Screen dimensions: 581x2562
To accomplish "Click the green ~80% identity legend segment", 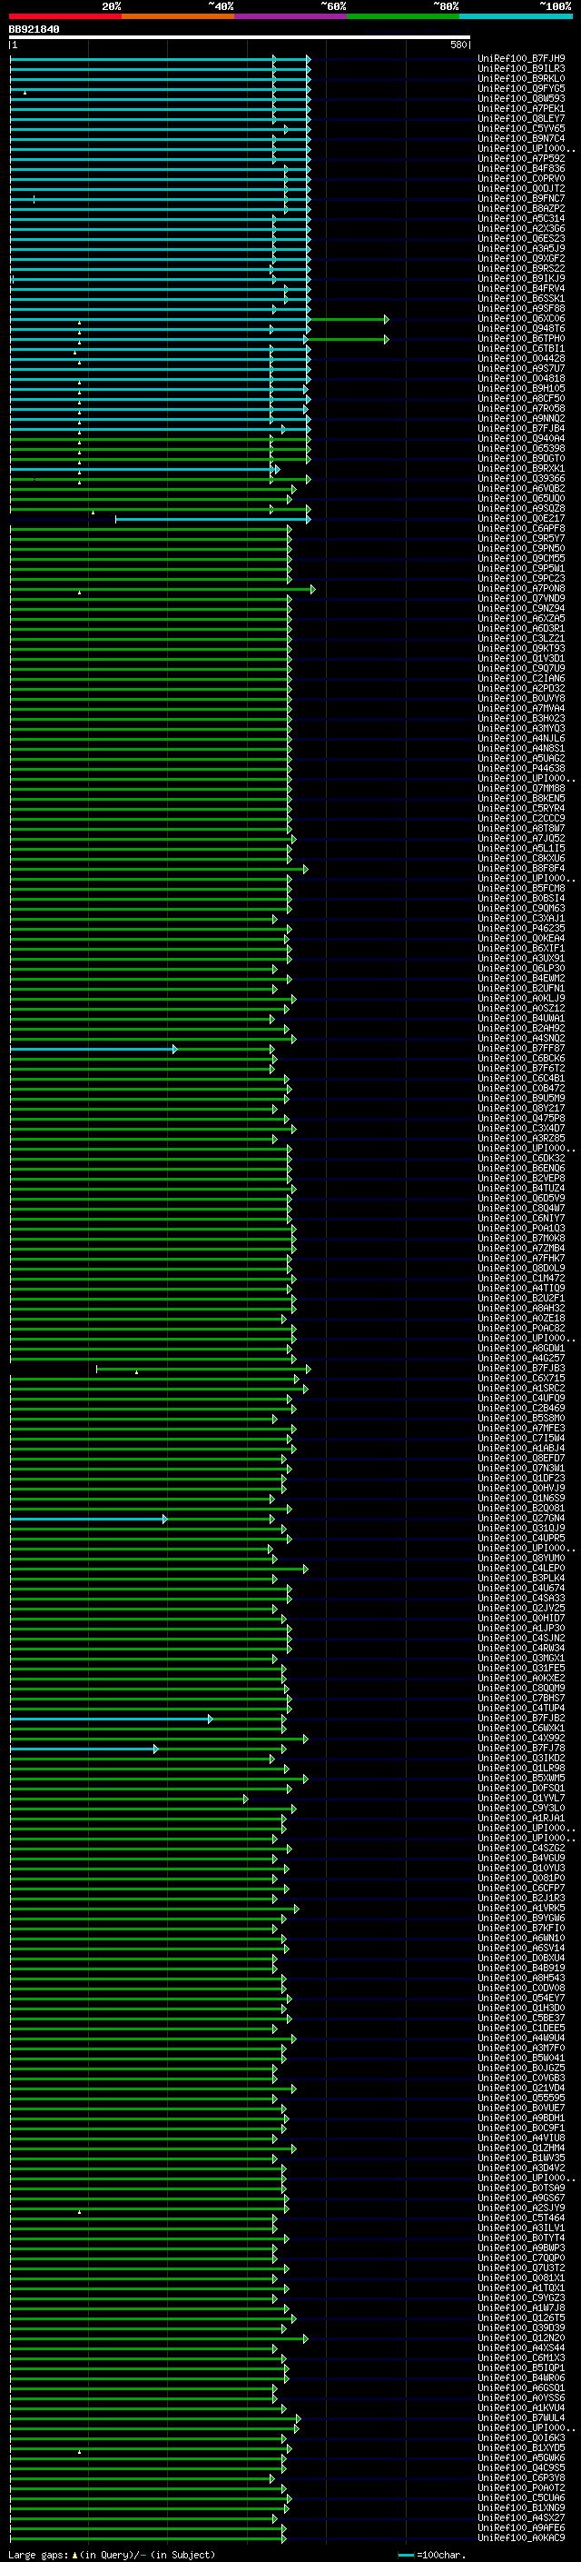I will pyautogui.click(x=403, y=16).
